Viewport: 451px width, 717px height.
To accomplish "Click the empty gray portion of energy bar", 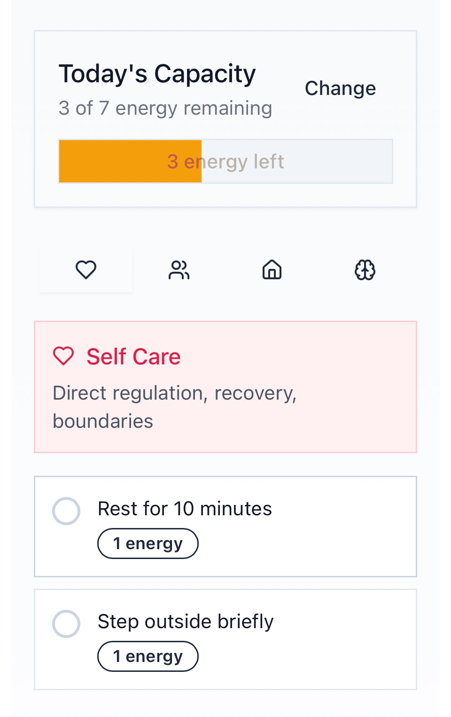I will pos(297,161).
